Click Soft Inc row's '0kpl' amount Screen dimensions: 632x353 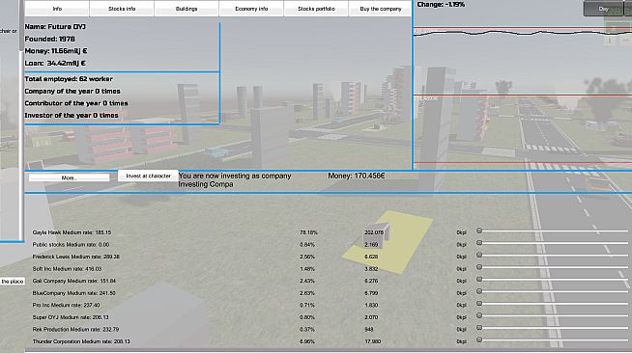point(462,268)
